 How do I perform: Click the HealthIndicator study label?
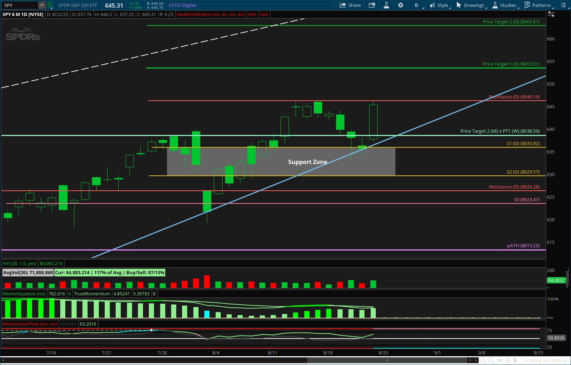point(211,14)
